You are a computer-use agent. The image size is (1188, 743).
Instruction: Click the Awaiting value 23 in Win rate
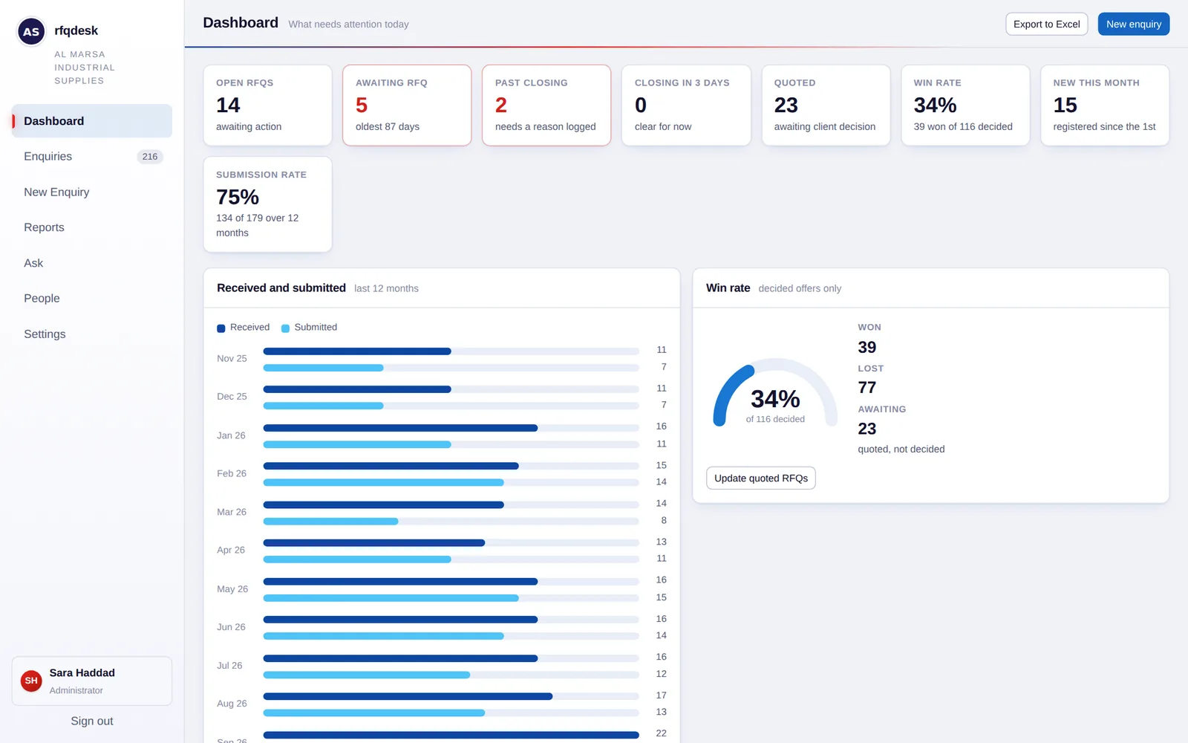(866, 429)
